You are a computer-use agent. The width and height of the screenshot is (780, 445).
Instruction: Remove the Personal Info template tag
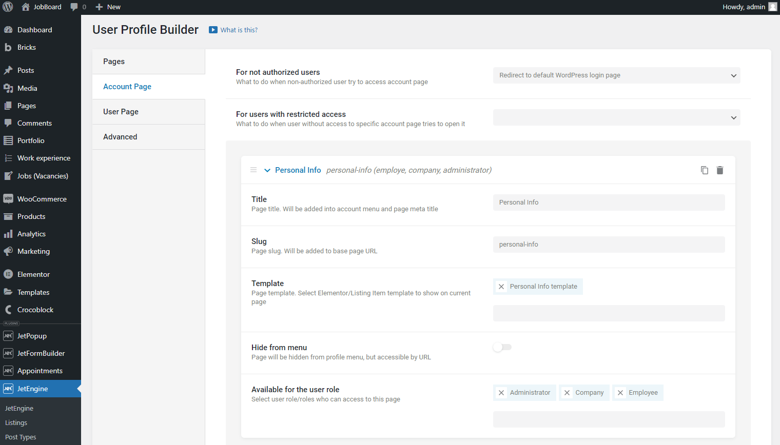[501, 287]
